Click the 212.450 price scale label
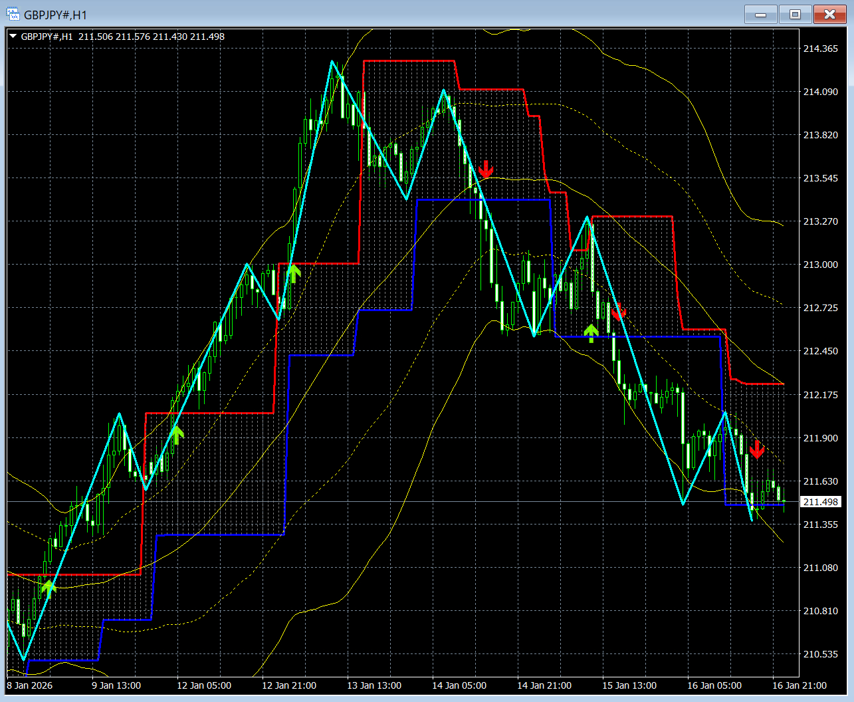 821,351
